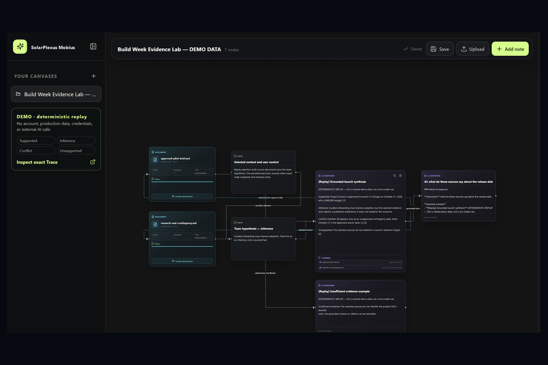Toggle the Unsupported filter chip
Image resolution: width=548 pixels, height=365 pixels.
(76, 150)
